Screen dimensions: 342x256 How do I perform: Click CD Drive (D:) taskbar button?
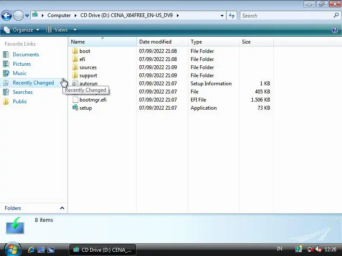103,250
